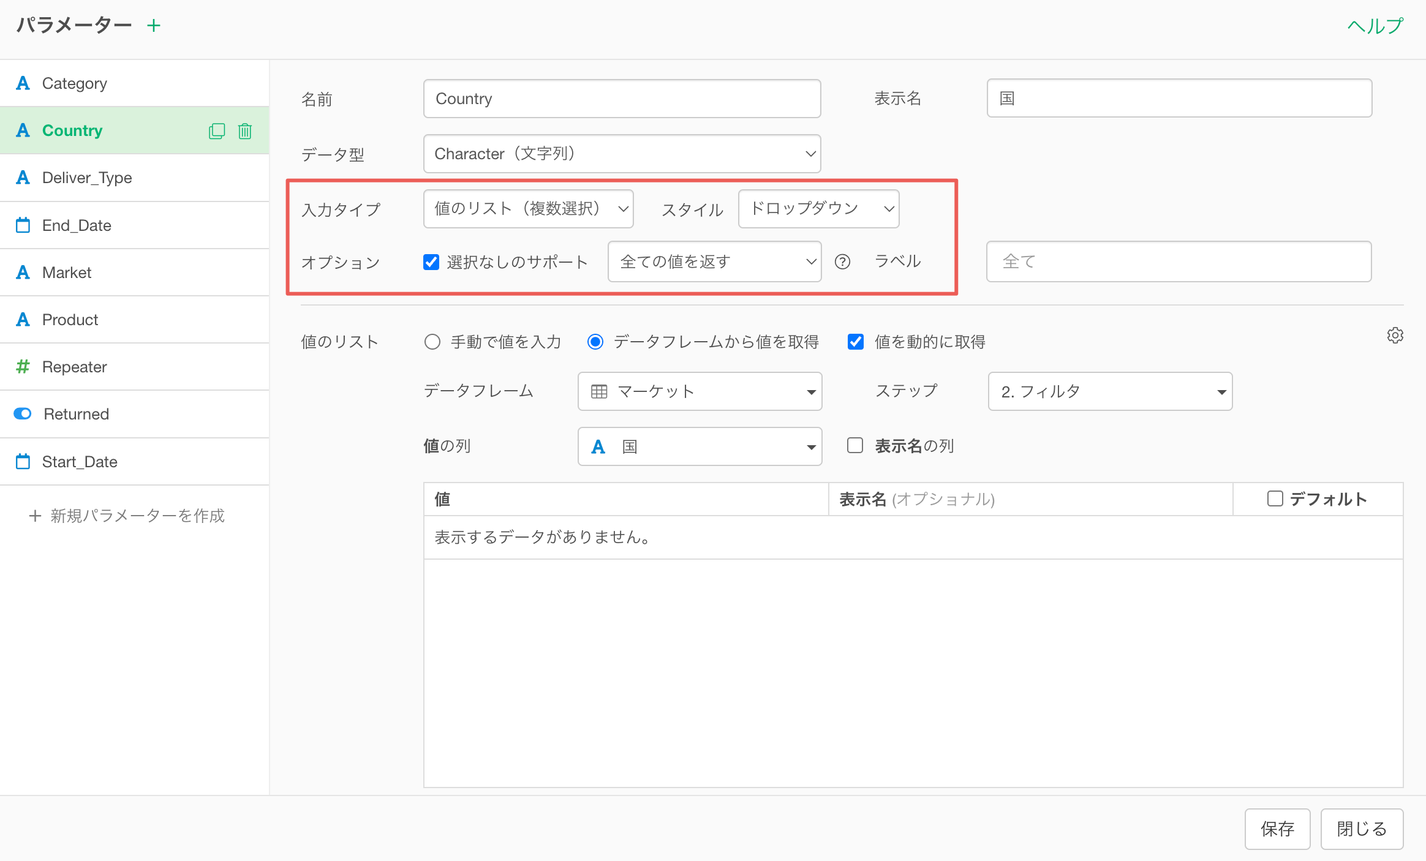Viewport: 1426px width, 861px height.
Task: Duplicate the Country parameter with copy icon
Action: [x=217, y=131]
